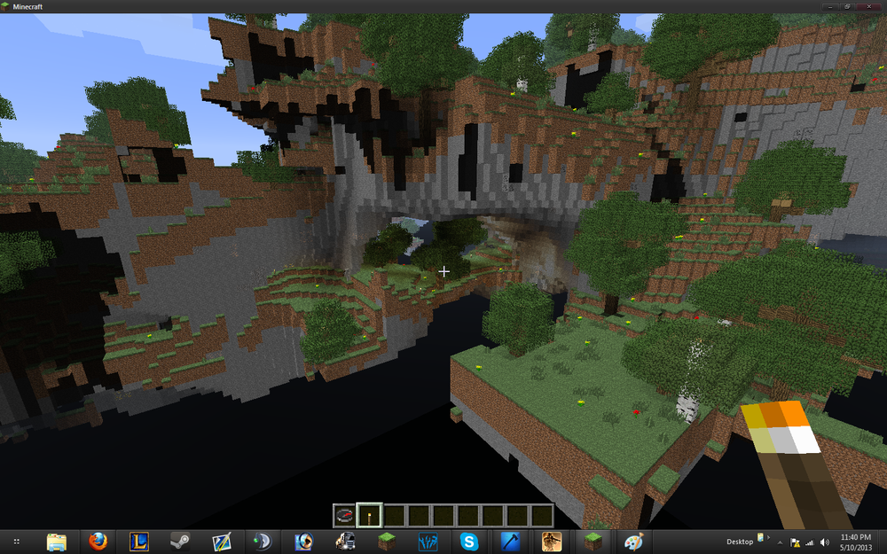Open the Minecraft window icon menu in title bar
887x554 pixels.
point(5,7)
